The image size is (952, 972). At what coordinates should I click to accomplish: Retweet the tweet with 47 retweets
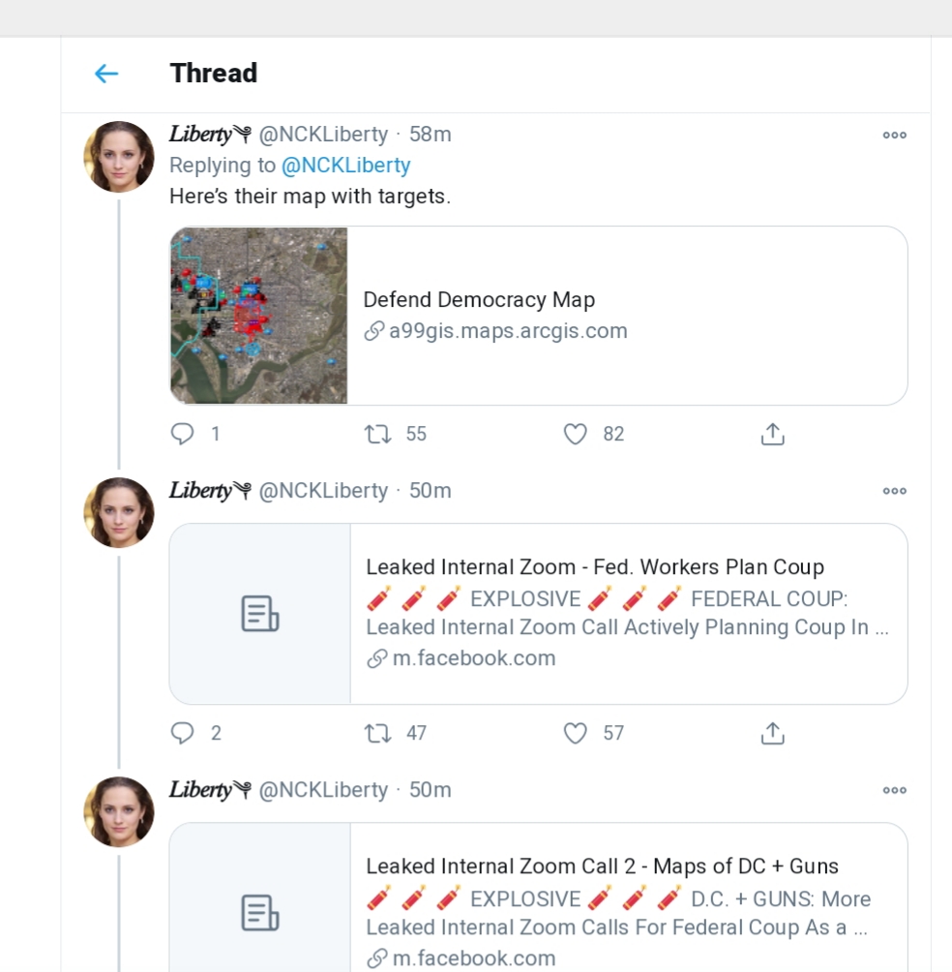(377, 733)
